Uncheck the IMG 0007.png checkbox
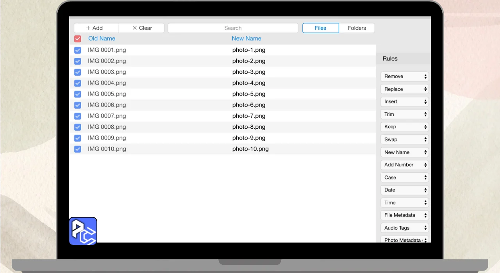 77,116
